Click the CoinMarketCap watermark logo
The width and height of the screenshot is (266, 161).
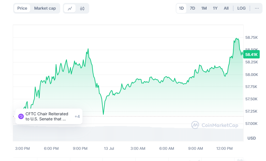click(x=215, y=125)
